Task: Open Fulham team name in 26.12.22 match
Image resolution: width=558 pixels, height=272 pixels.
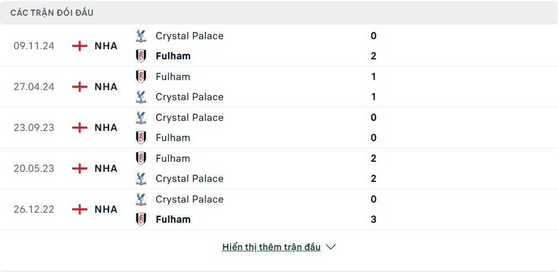Action: [x=173, y=219]
